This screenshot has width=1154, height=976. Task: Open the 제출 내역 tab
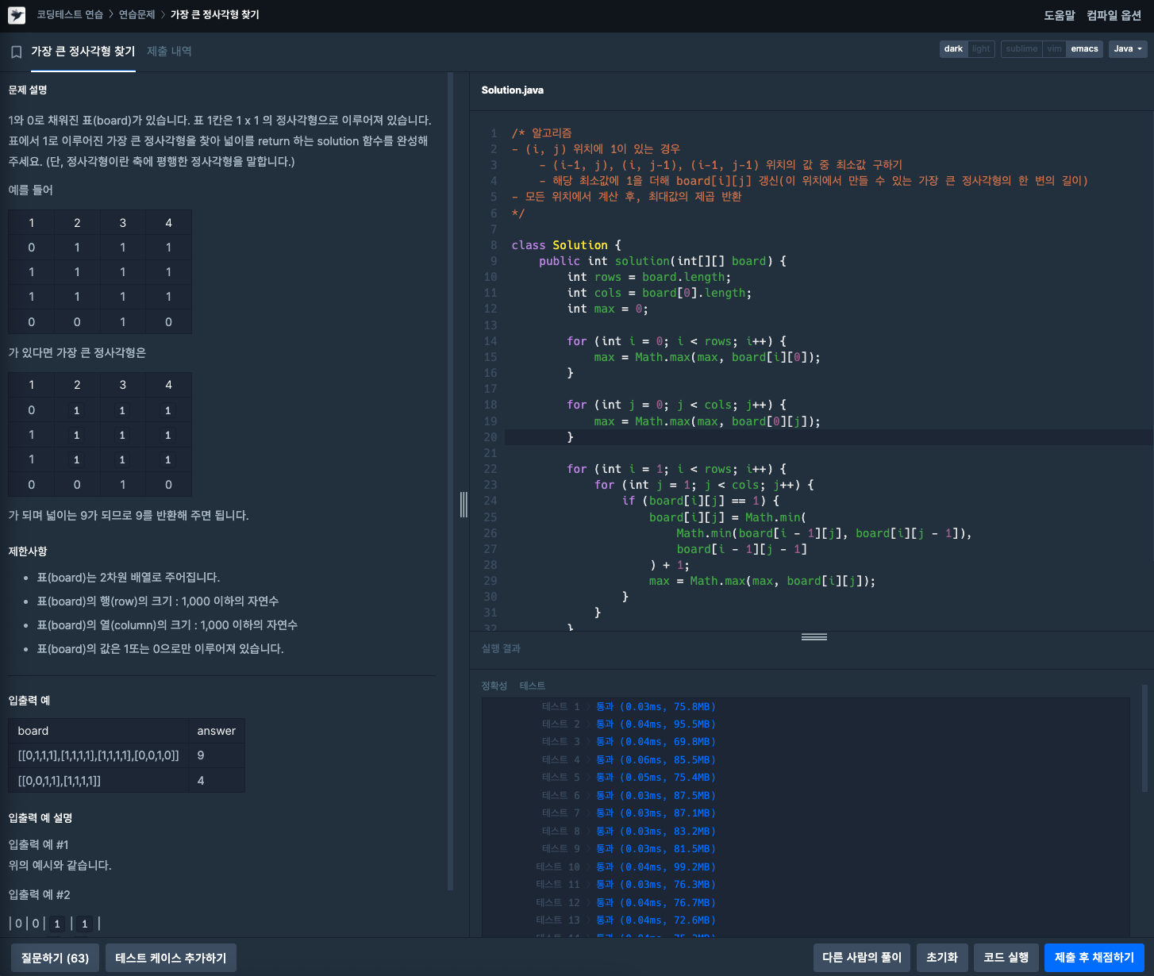click(169, 52)
